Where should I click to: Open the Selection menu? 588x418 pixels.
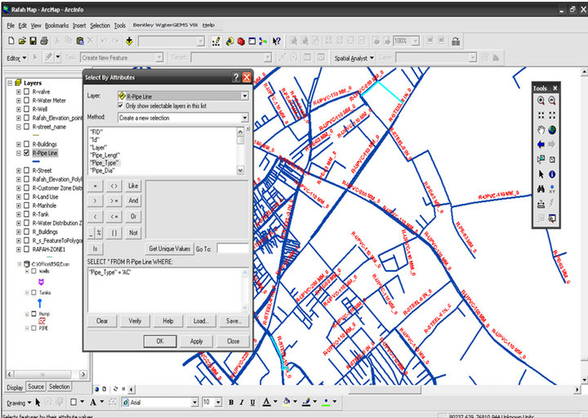(100, 25)
